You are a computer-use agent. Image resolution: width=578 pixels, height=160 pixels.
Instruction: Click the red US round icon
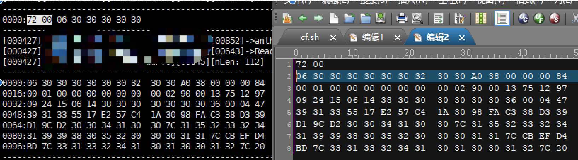(x=555, y=18)
